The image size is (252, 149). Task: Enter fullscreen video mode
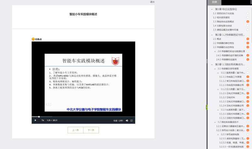pyautogui.click(x=132, y=120)
